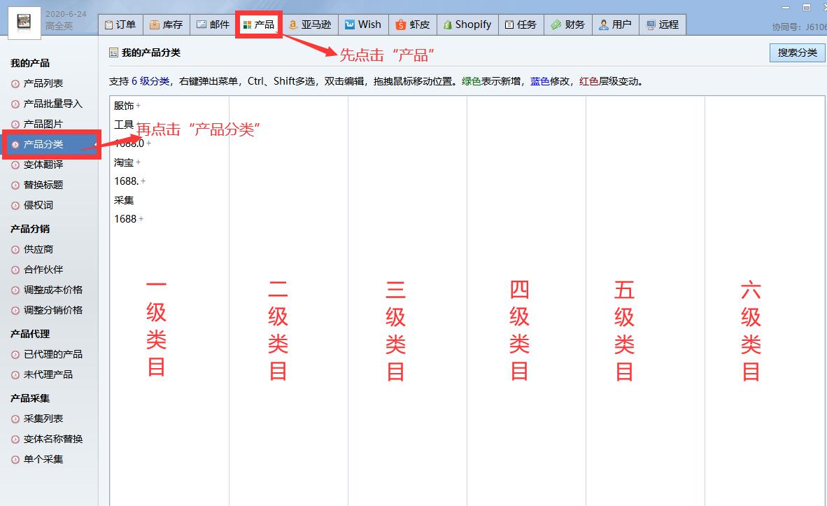Image resolution: width=827 pixels, height=506 pixels.
Task: Open the 财务 finance tab
Action: (x=567, y=24)
